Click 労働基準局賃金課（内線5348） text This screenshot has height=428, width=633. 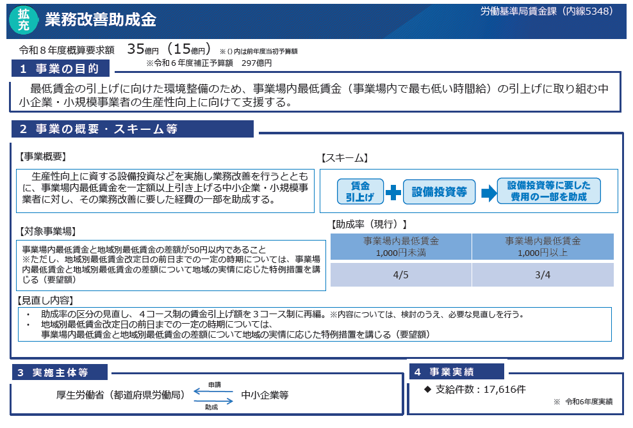(547, 11)
